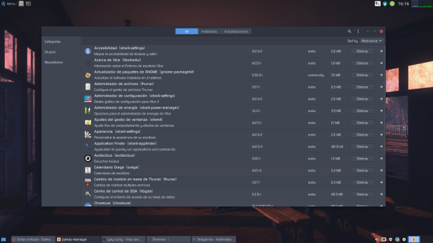
Task: Click the Accesibilidad app icon
Action: click(88, 51)
